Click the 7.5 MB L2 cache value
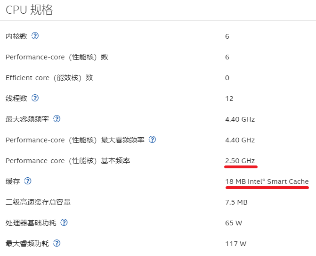This screenshot has width=316, height=256. click(x=236, y=202)
